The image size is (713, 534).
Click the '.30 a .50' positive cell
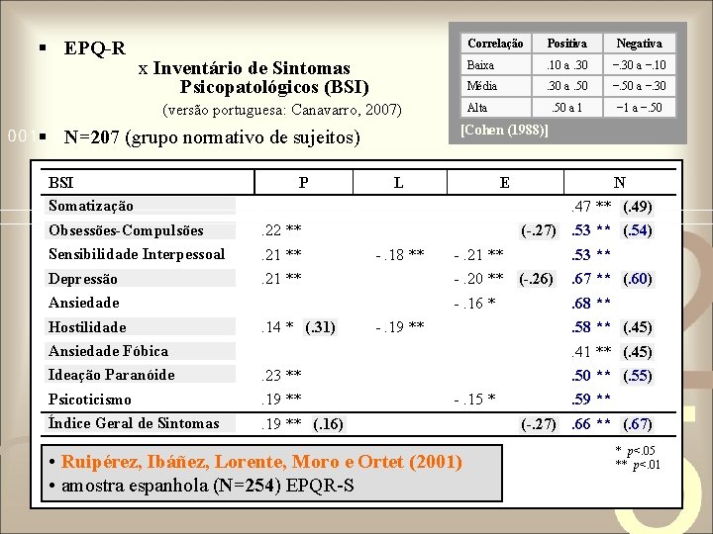[x=567, y=86]
